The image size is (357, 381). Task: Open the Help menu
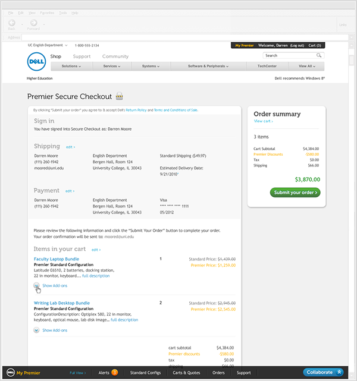click(x=75, y=13)
